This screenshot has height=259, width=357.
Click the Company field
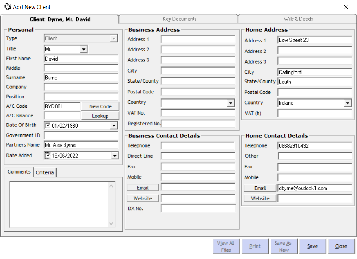pos(81,87)
